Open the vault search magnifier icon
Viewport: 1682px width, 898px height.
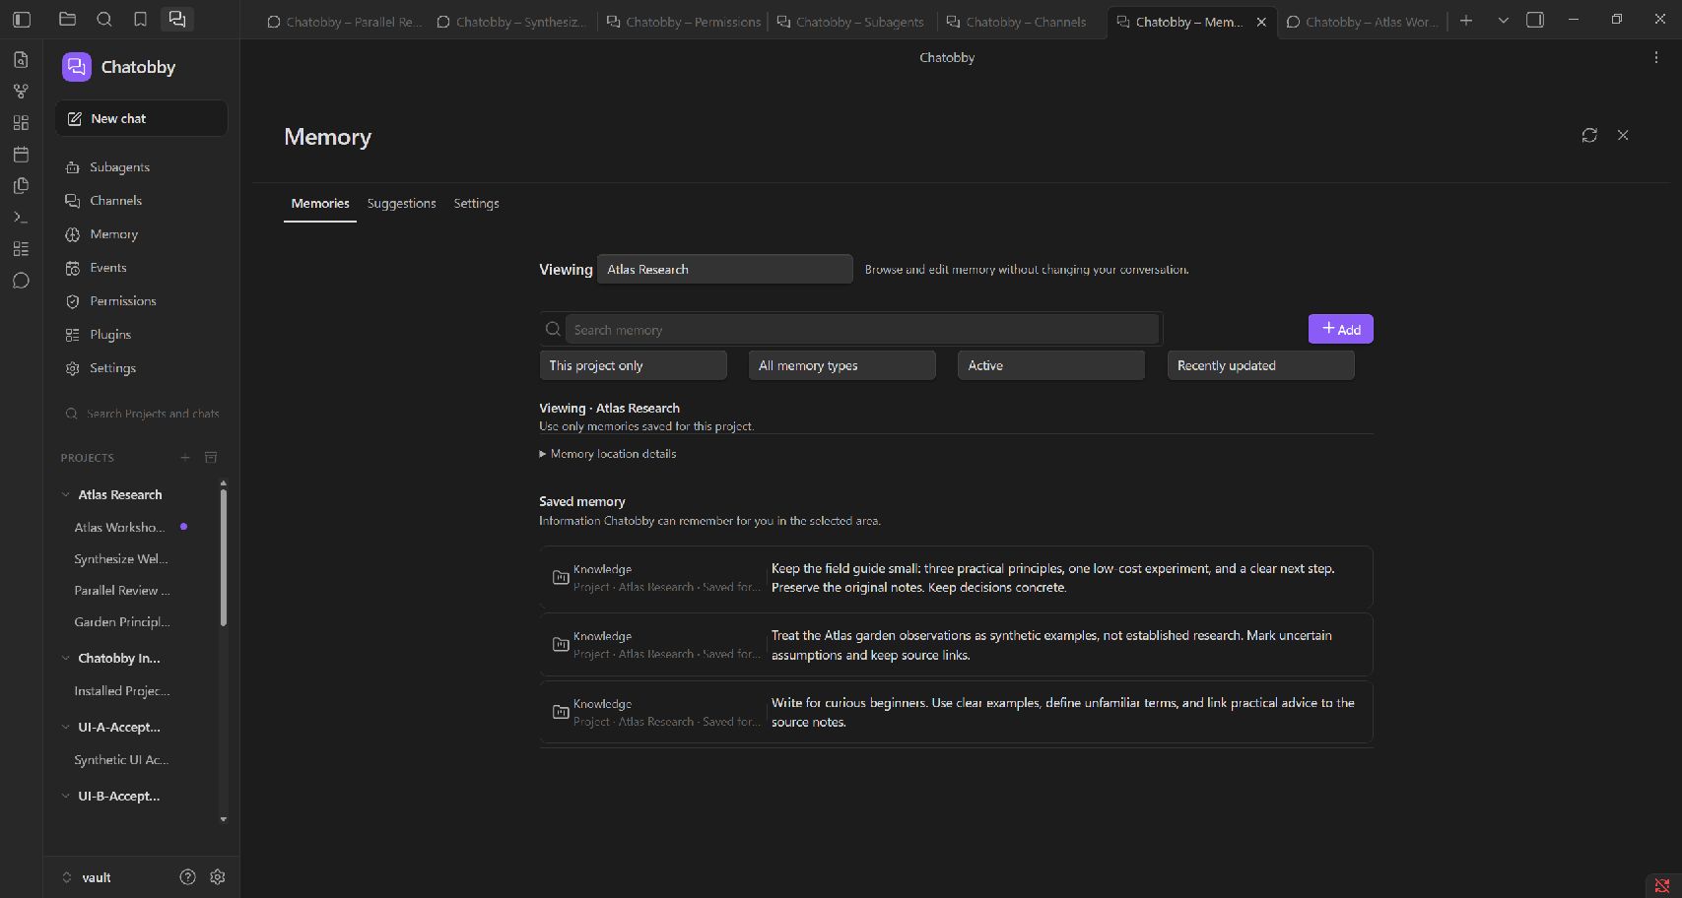104,20
